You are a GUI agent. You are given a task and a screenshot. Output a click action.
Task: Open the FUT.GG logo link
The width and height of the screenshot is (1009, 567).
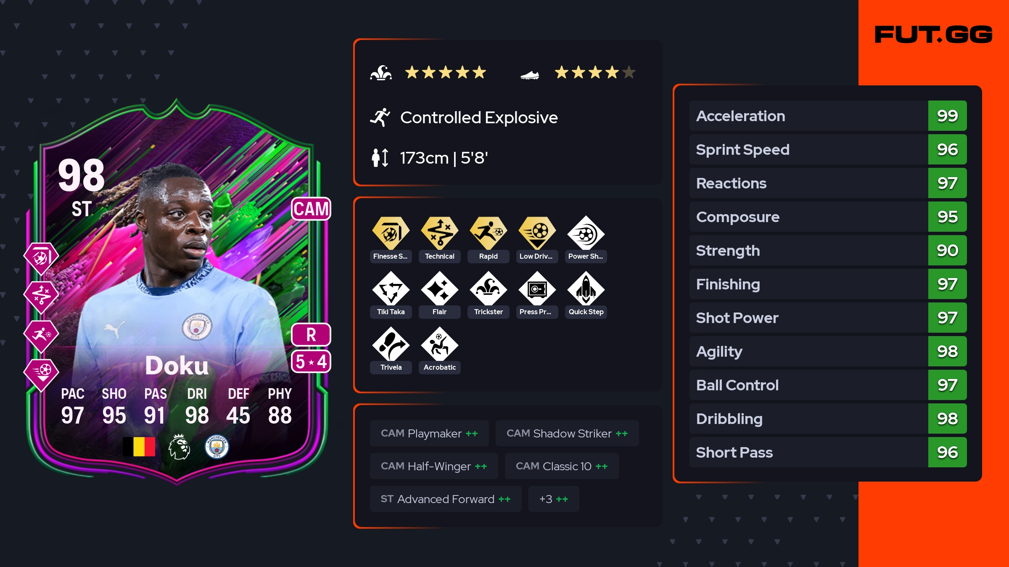point(933,34)
